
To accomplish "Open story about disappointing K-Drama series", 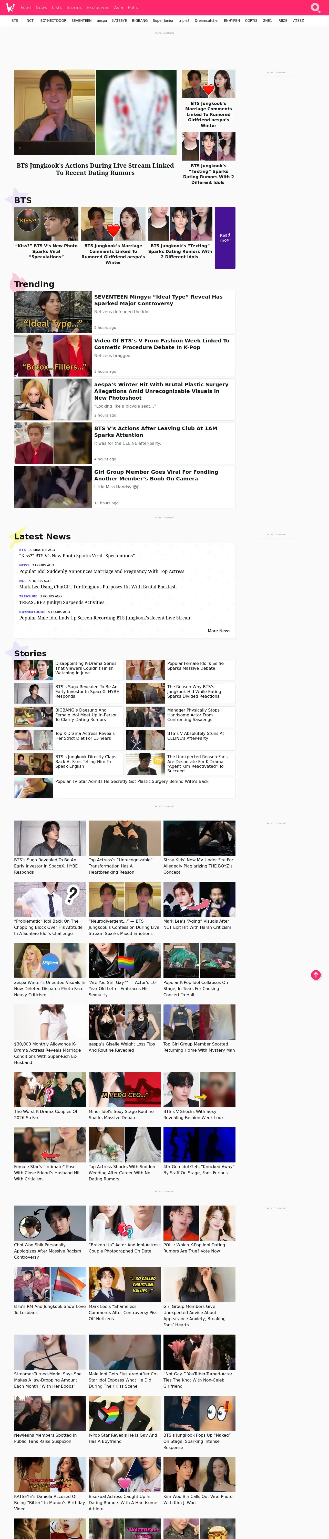I will tap(86, 668).
